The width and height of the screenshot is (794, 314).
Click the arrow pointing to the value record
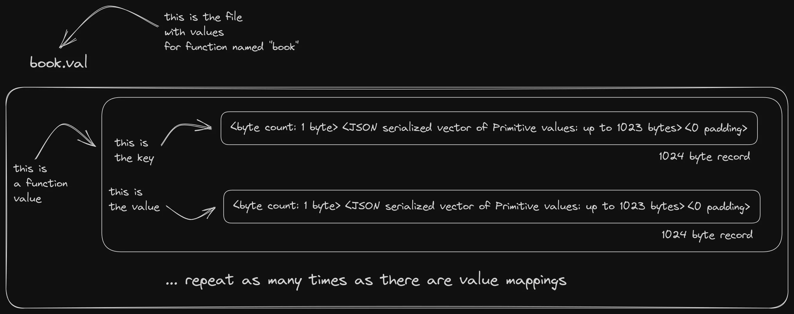(x=191, y=215)
